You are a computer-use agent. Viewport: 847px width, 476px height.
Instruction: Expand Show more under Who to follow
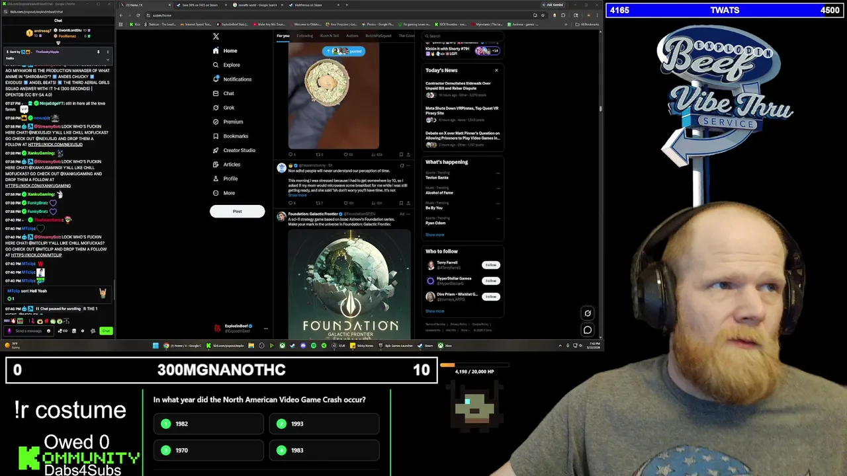click(435, 311)
